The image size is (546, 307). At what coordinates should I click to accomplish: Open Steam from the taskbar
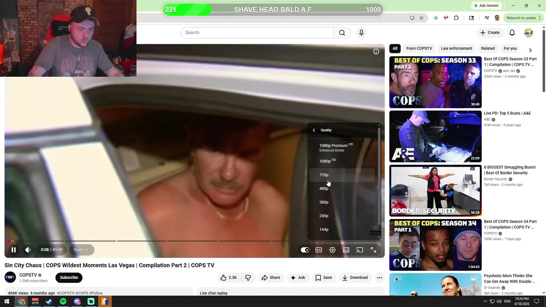pyautogui.click(x=49, y=301)
